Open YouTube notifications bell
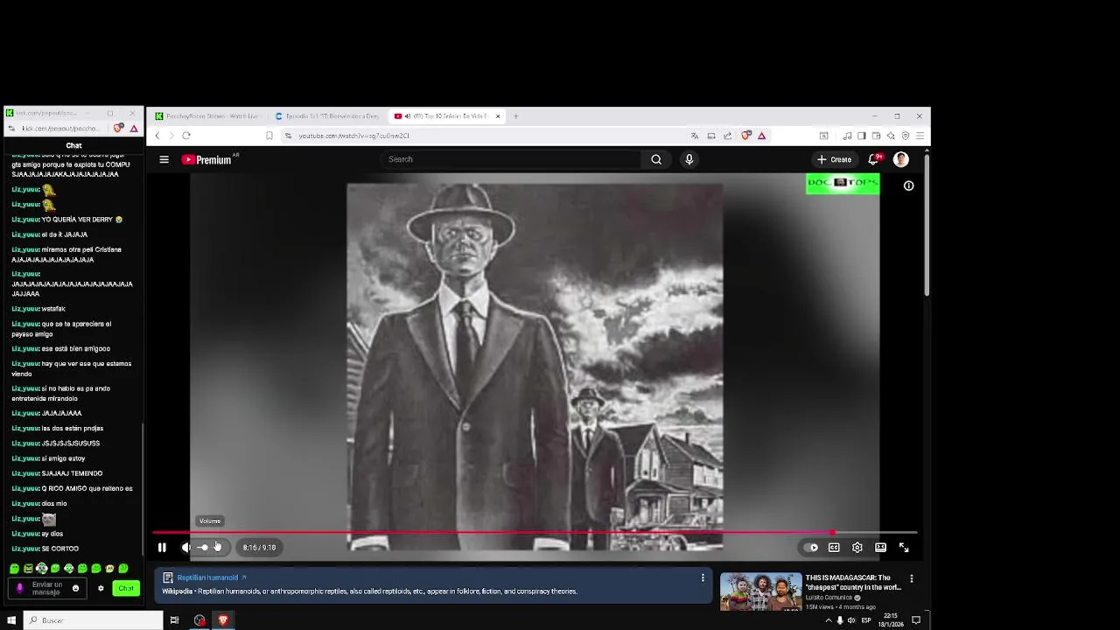The width and height of the screenshot is (1120, 630). pos(874,159)
